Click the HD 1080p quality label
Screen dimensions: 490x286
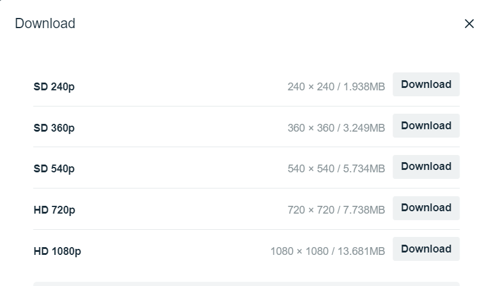[x=57, y=251]
